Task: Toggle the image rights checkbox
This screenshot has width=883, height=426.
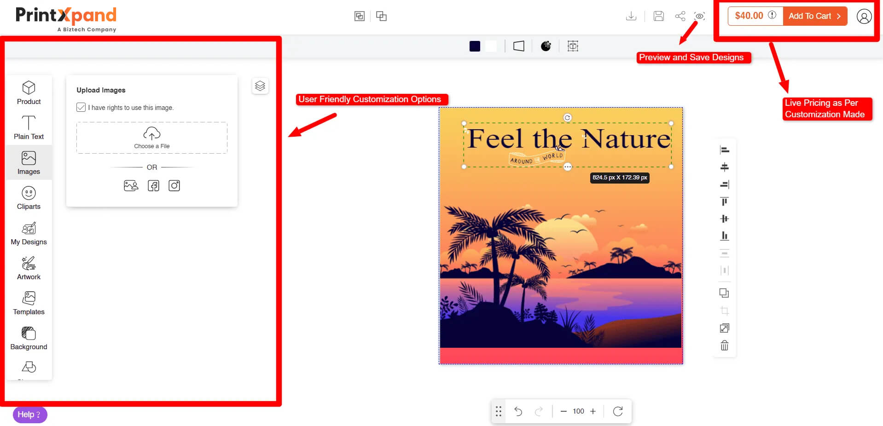Action: [x=81, y=107]
